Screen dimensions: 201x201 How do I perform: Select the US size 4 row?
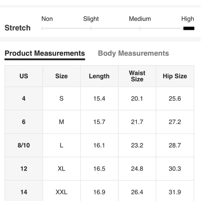point(99,98)
